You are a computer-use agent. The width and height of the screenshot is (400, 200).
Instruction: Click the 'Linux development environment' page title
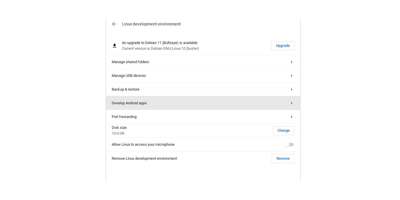click(x=151, y=24)
